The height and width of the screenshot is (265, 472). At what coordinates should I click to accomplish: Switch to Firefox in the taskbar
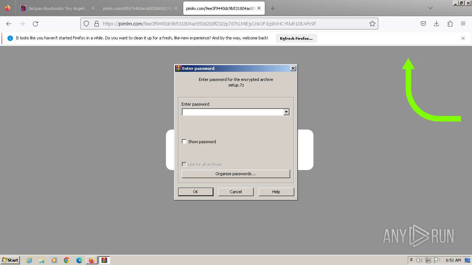point(91,260)
